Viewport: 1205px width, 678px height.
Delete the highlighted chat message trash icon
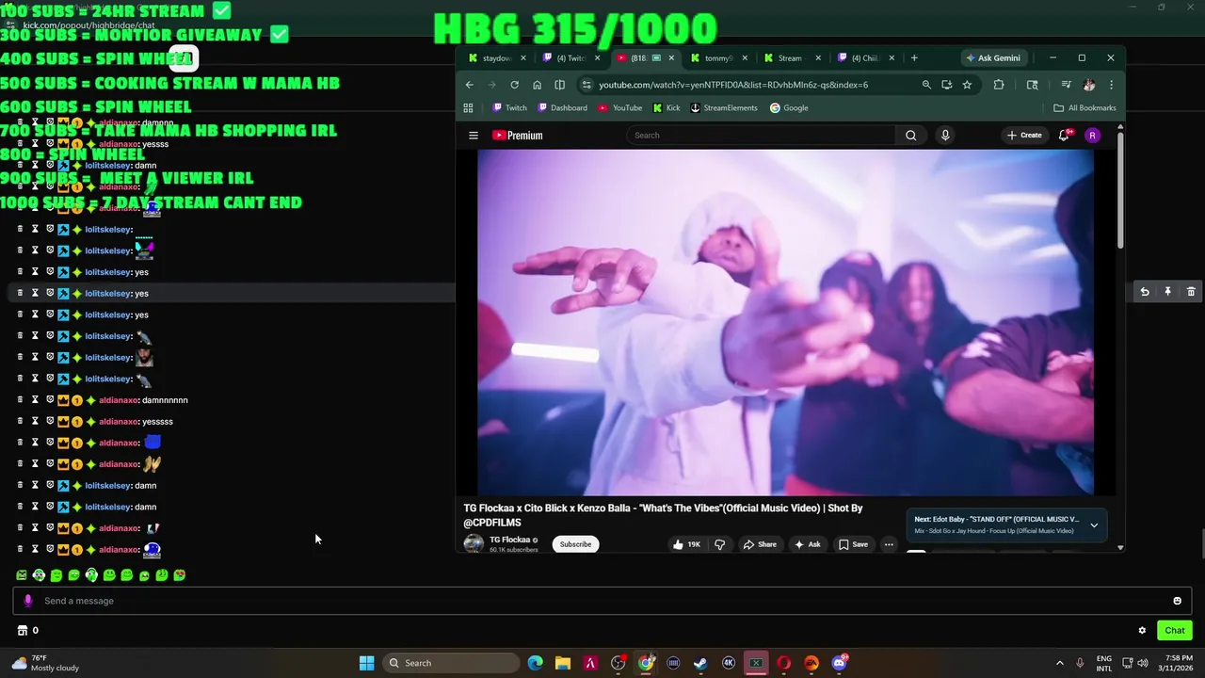click(1191, 292)
